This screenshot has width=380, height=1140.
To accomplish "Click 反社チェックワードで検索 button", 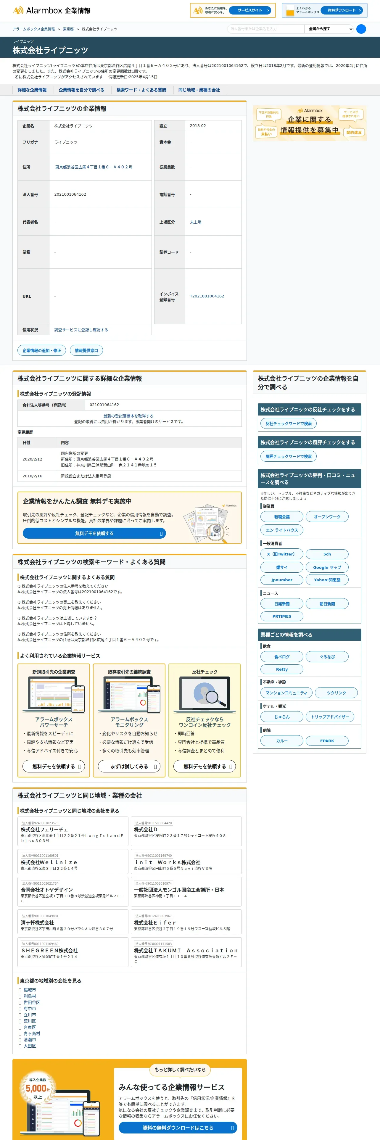I will click(289, 424).
